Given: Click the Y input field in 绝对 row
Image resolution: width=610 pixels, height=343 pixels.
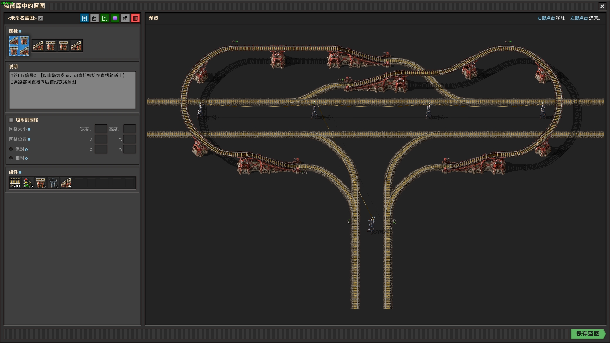Looking at the screenshot, I should tap(130, 149).
